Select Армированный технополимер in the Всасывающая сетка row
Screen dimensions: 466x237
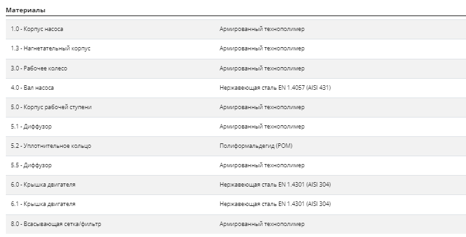point(262,224)
